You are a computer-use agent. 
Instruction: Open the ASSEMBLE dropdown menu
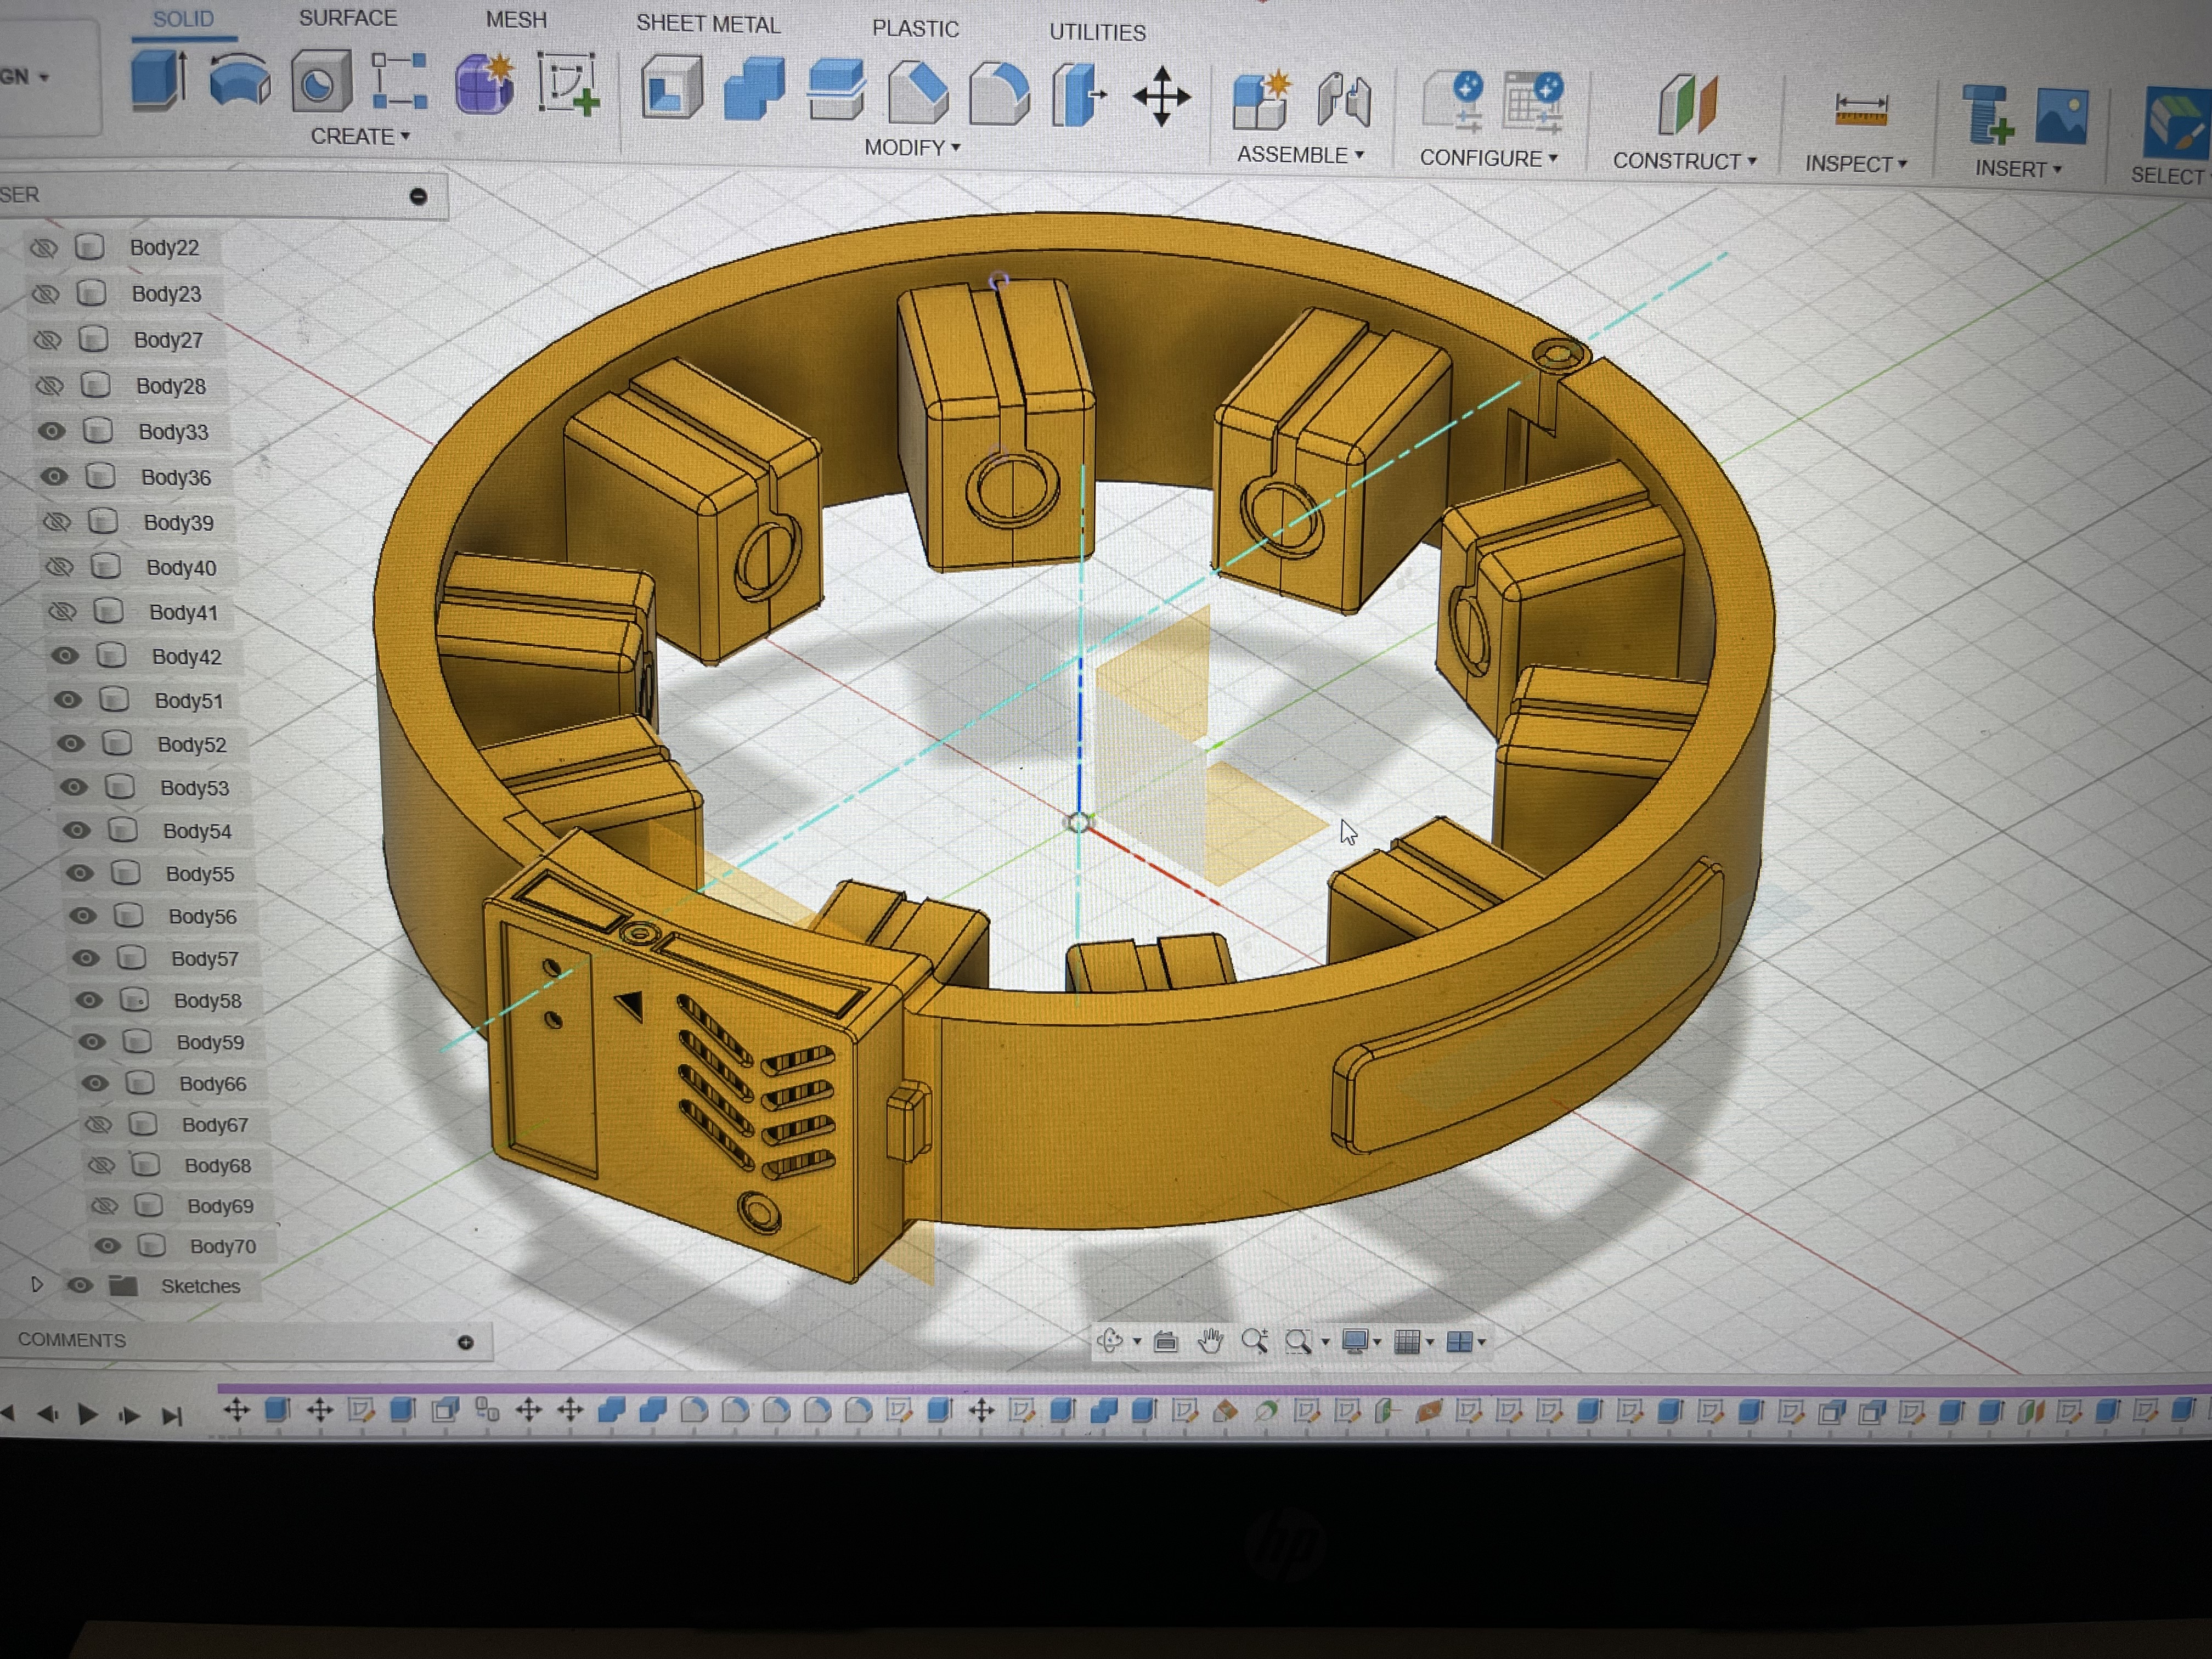(1300, 155)
